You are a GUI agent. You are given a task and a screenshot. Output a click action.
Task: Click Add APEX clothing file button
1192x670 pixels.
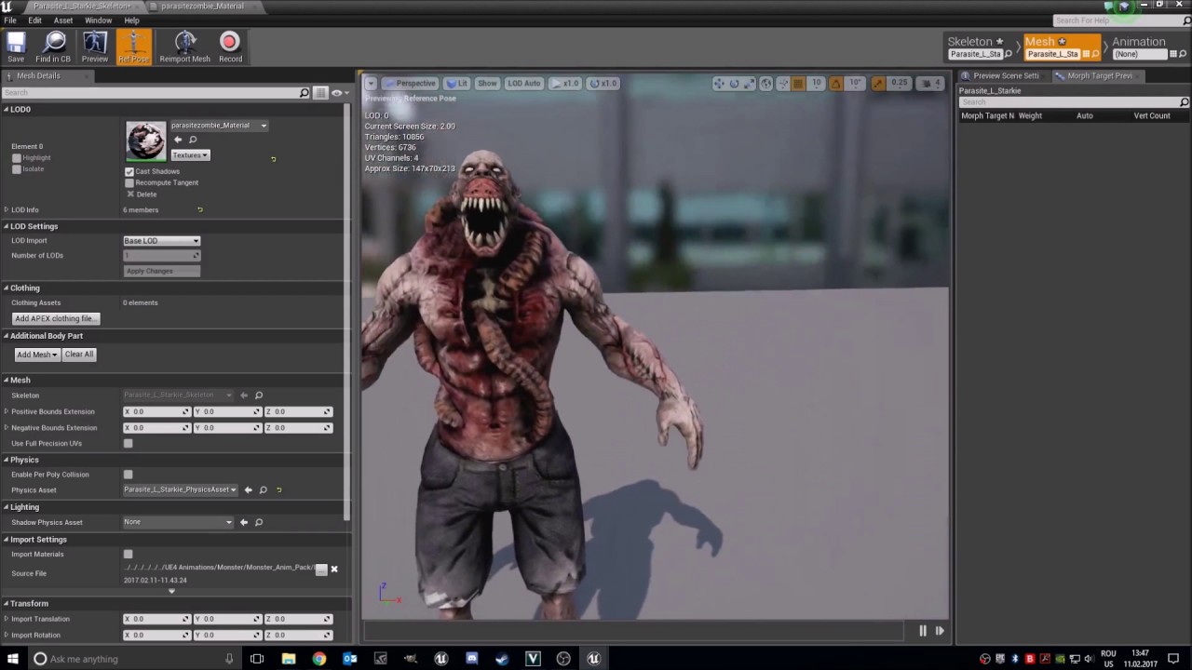[x=56, y=319]
